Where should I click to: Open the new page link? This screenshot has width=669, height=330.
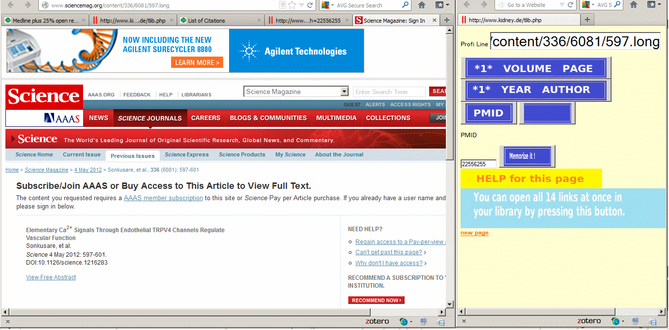pos(474,233)
